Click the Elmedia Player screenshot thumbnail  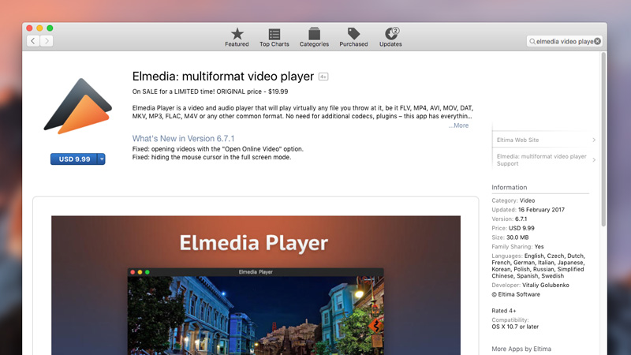click(x=256, y=286)
